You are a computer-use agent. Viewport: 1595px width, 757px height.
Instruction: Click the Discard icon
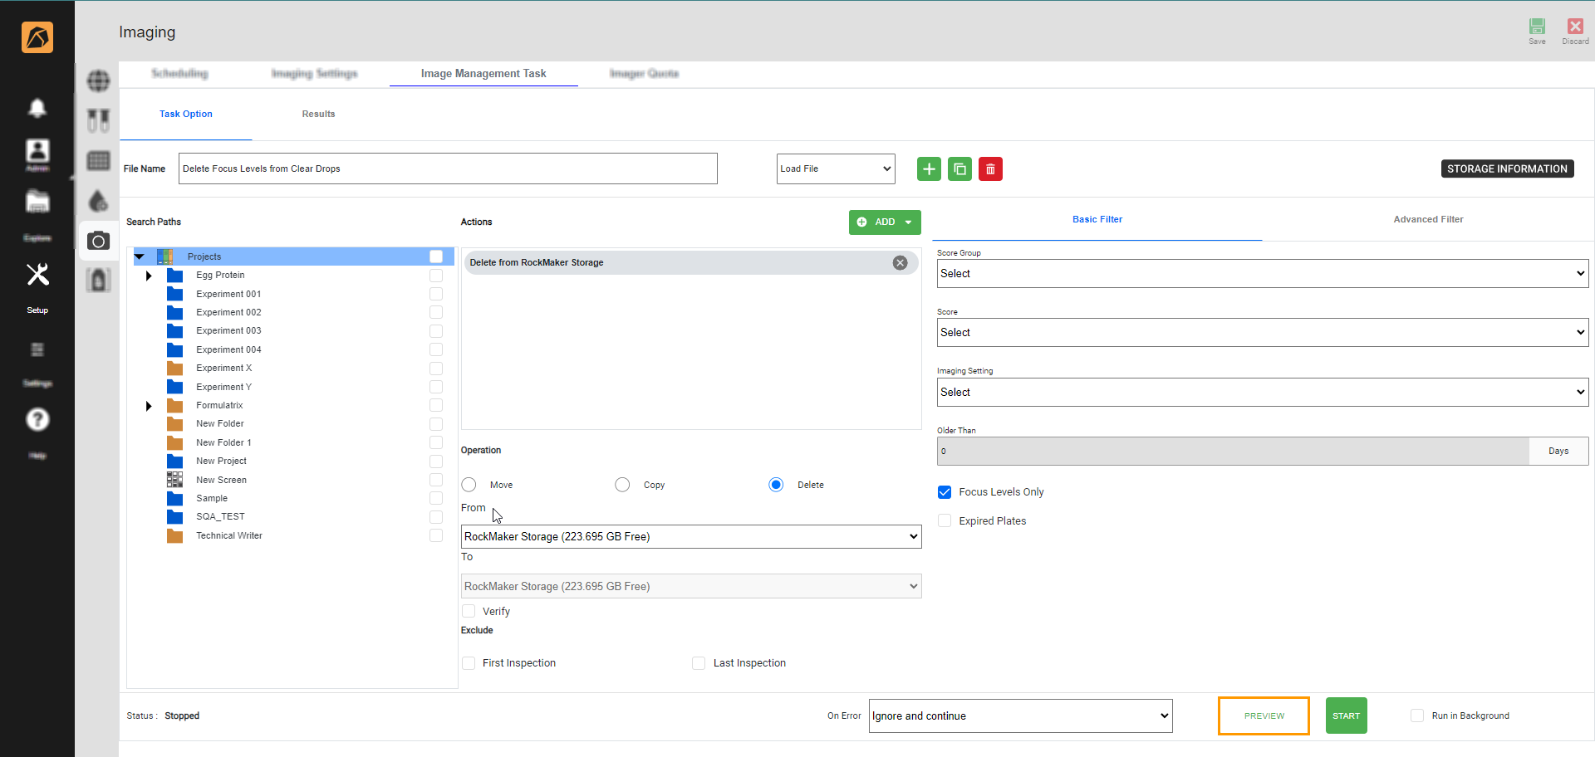coord(1575,27)
